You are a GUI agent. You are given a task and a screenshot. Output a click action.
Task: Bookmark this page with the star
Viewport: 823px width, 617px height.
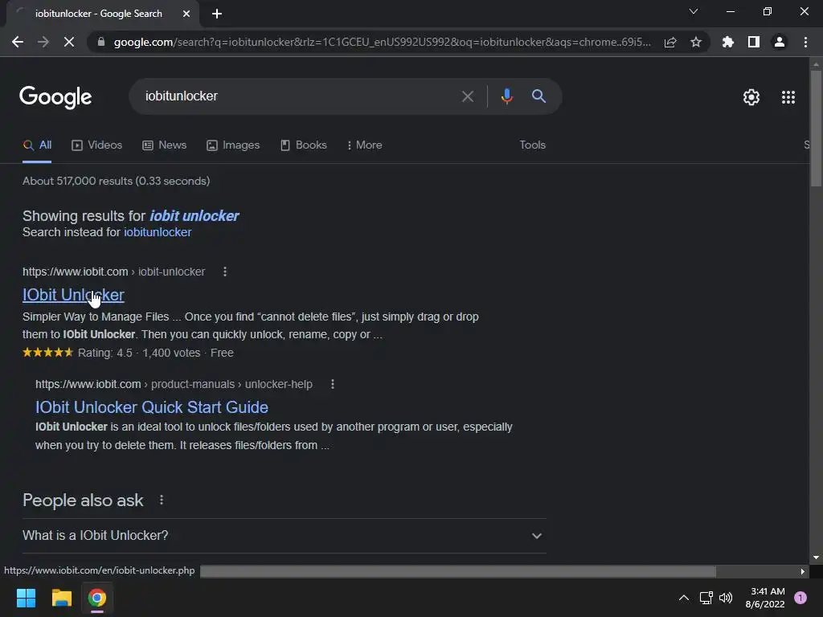[x=696, y=42]
